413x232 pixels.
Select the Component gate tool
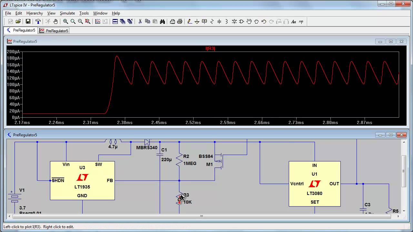point(242,22)
